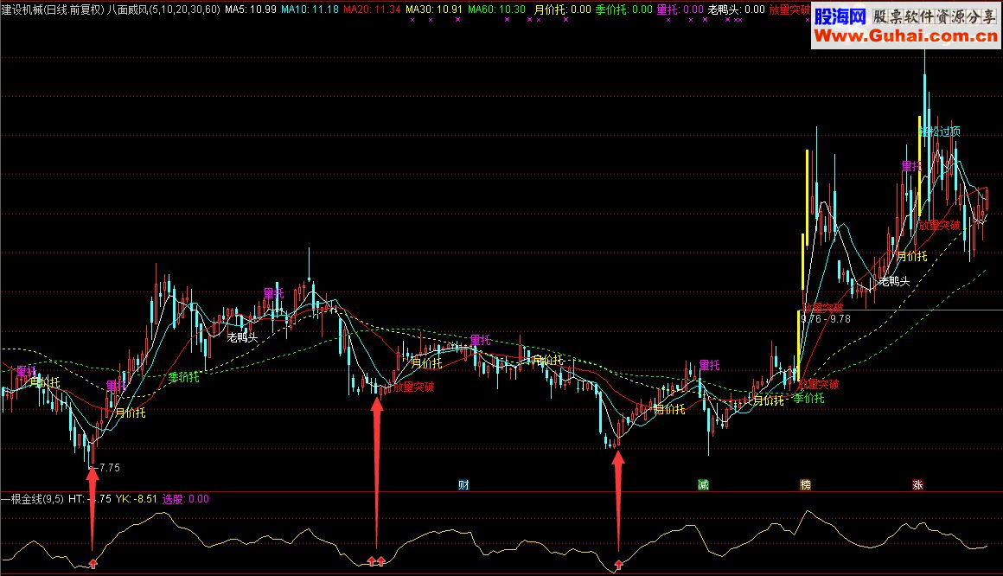
Task: Select the MA10: 11.18 readout
Action: pos(310,10)
